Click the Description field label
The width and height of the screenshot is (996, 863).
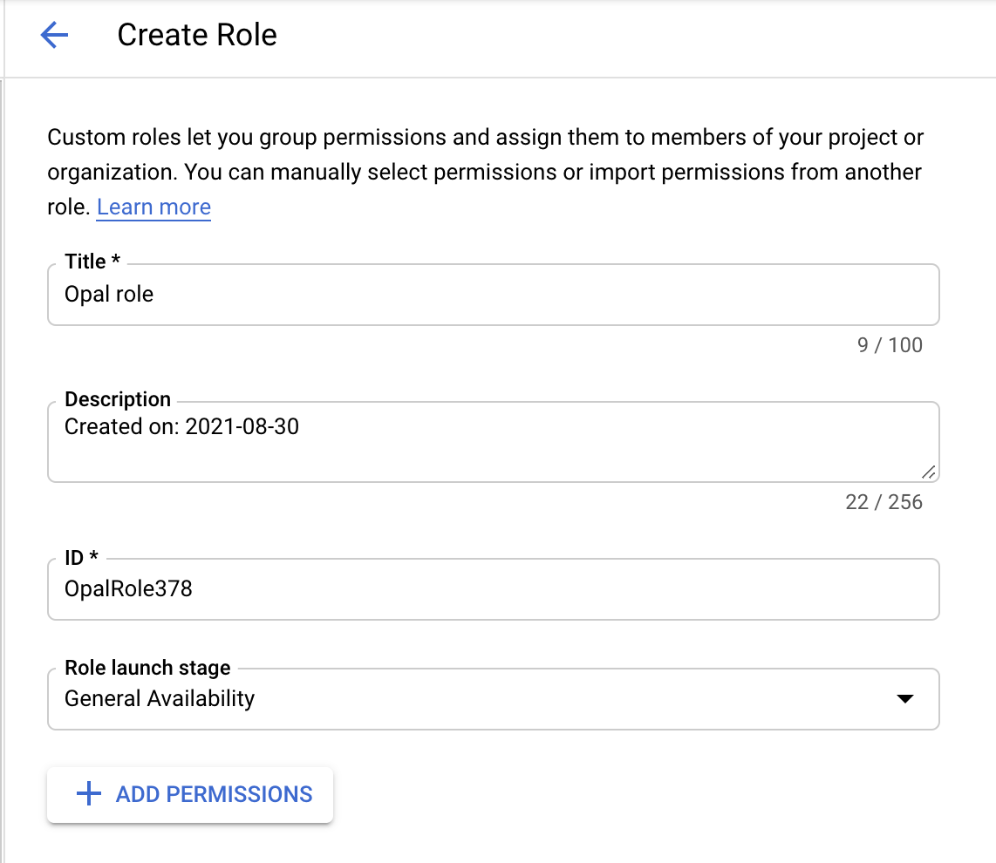click(118, 399)
